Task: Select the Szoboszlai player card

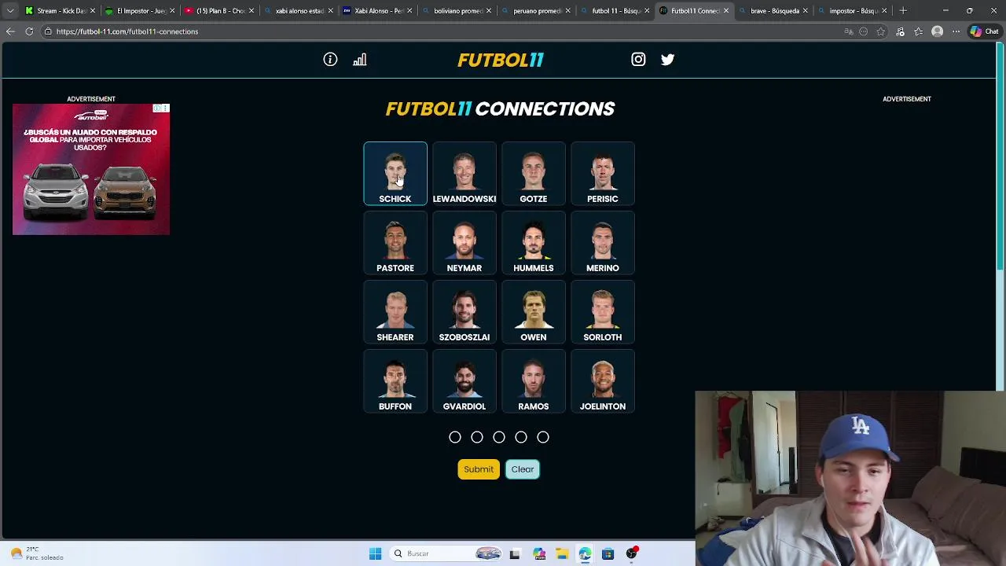Action: click(x=464, y=312)
